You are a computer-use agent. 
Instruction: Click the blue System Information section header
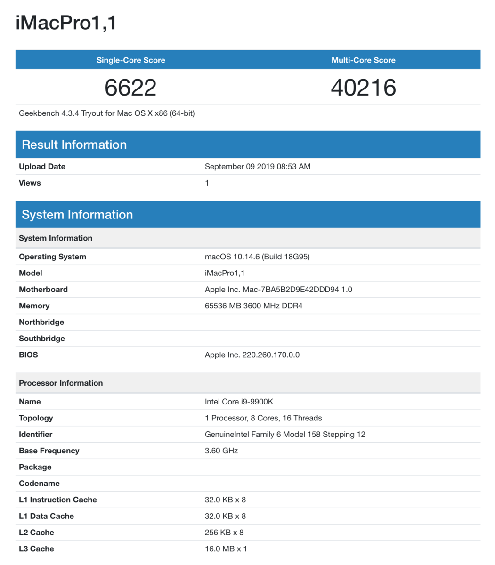[248, 214]
